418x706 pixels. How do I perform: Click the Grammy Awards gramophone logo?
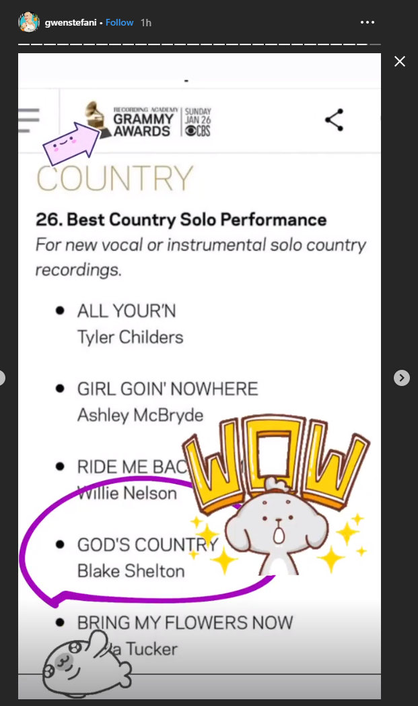[x=95, y=119]
